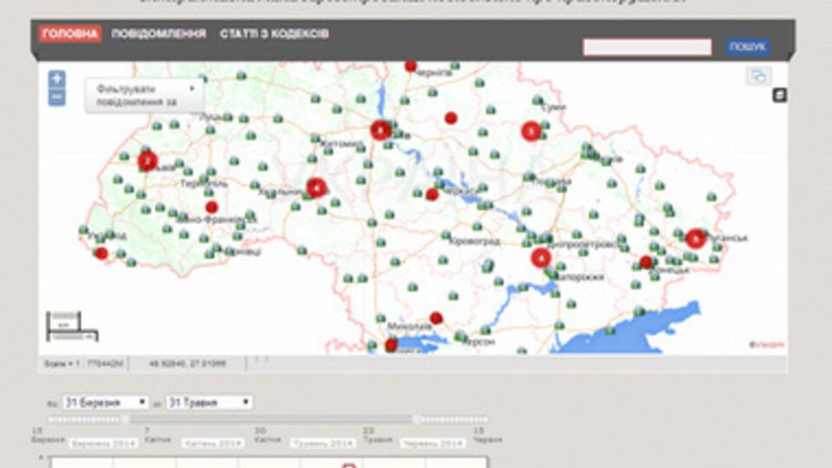Expand 'Фільтрувати повідомлення за' filter menu

(x=144, y=95)
